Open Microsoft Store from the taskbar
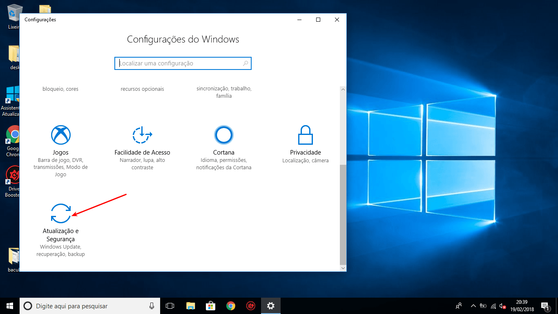Image resolution: width=558 pixels, height=314 pixels. point(210,306)
